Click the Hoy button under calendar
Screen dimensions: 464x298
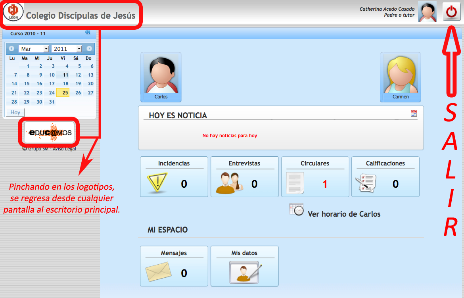(x=15, y=112)
